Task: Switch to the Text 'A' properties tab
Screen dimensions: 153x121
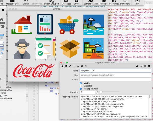Action: click(78, 66)
